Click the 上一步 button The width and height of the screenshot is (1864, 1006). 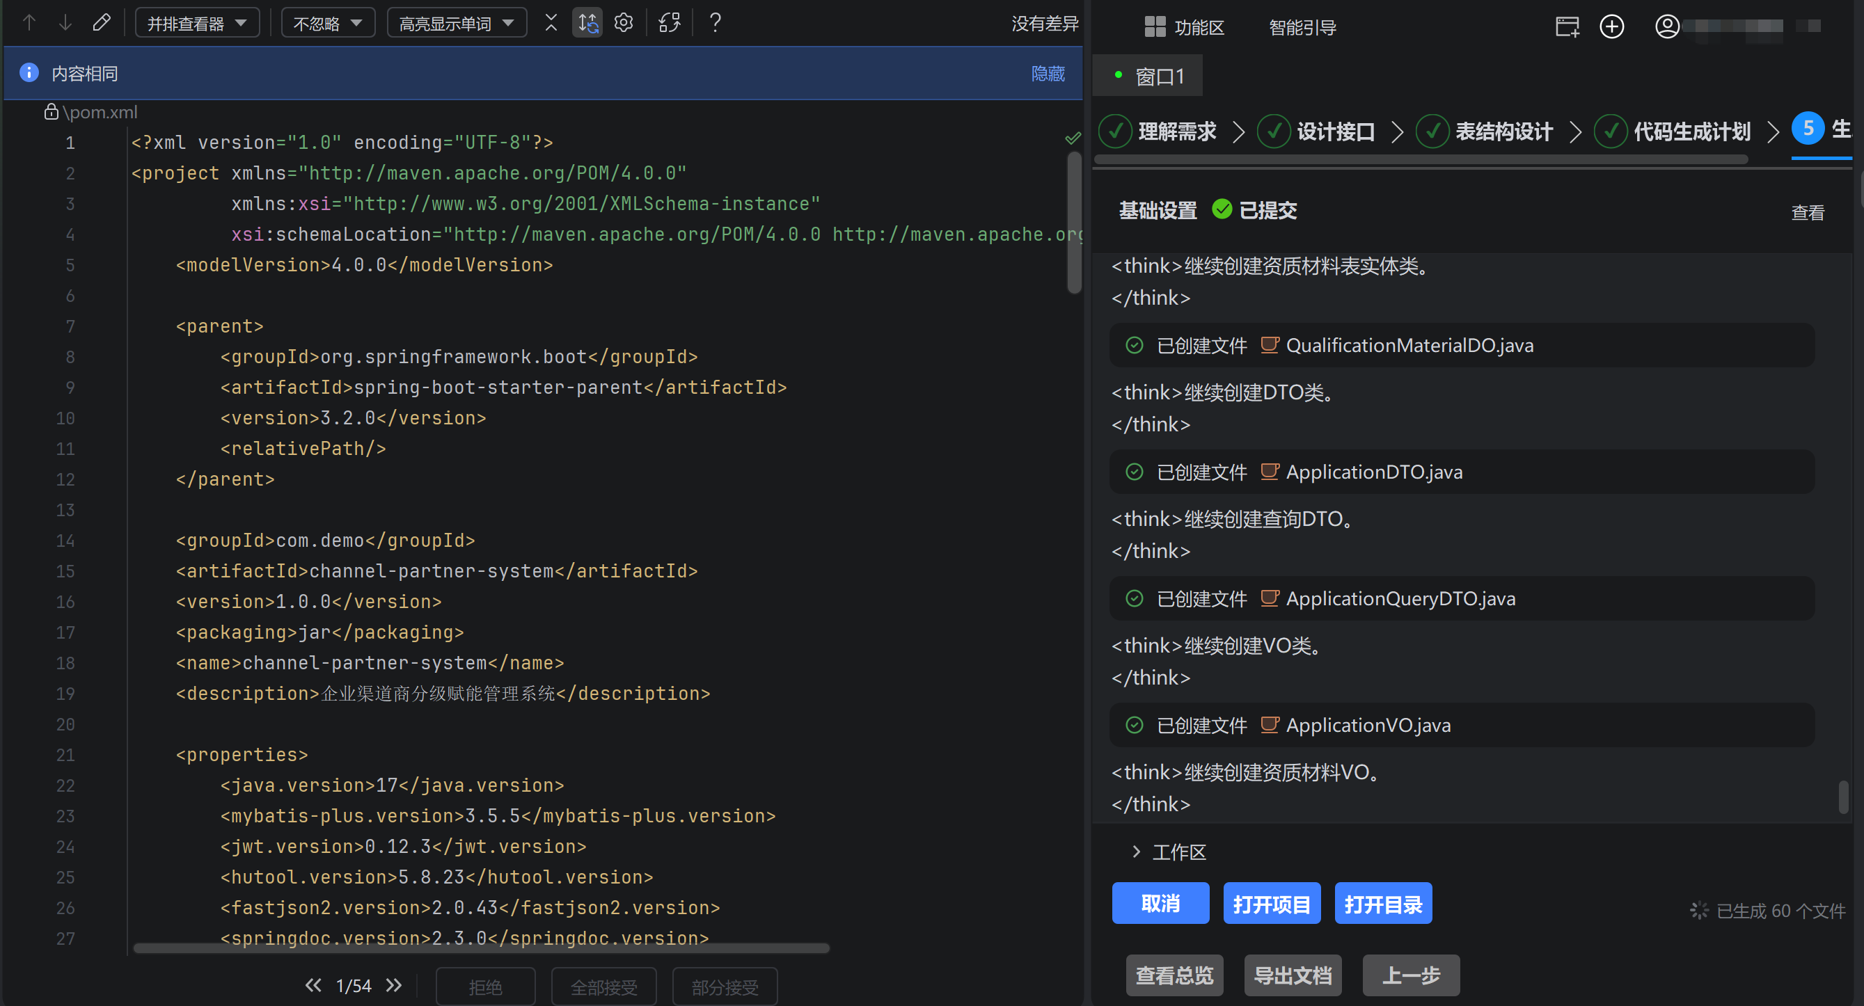pos(1411,975)
